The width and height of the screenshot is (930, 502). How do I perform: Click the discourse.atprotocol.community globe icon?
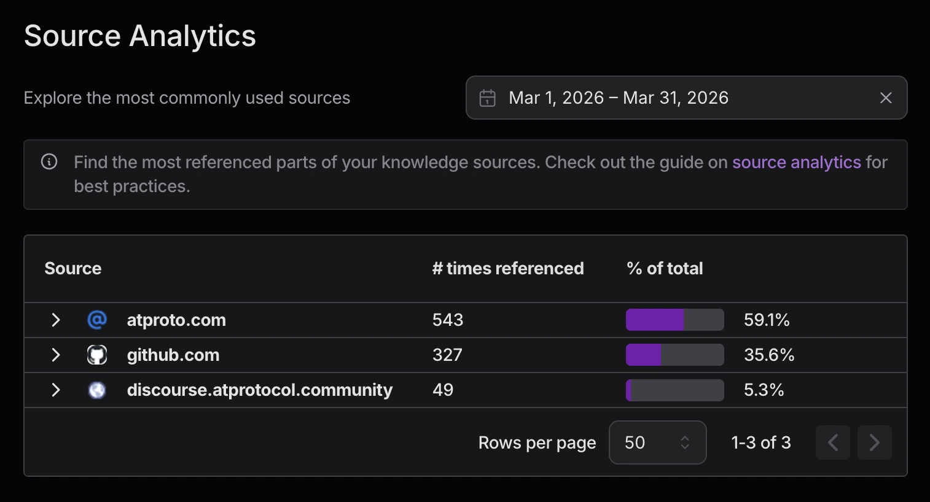97,390
